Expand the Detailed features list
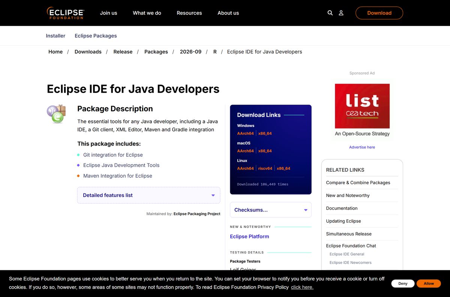The width and height of the screenshot is (450, 297). [148, 195]
